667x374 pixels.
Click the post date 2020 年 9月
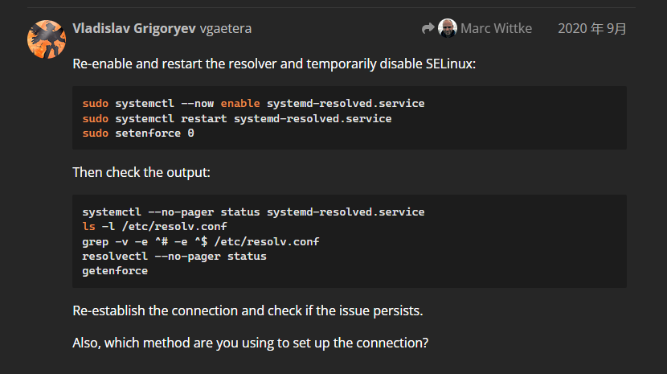coord(592,29)
